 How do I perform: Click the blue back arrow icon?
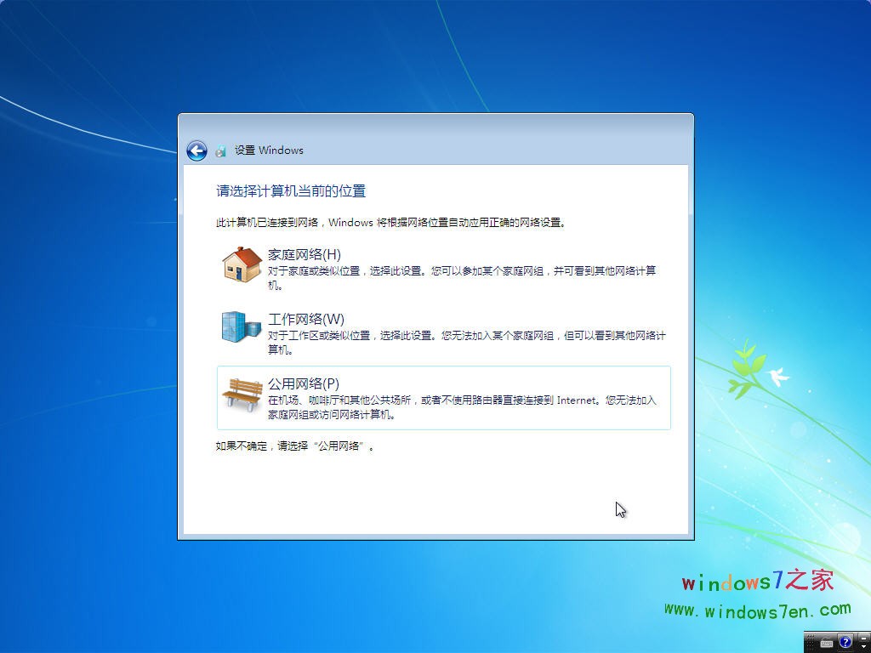[x=196, y=150]
